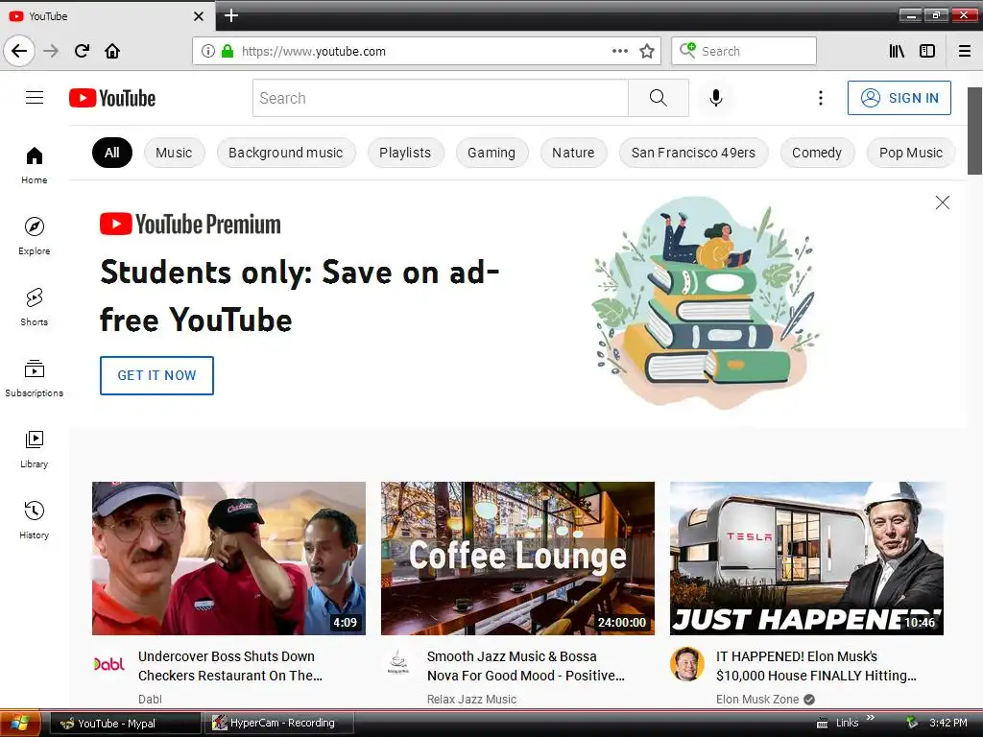Focus the browser toolbar Search box

point(744,51)
